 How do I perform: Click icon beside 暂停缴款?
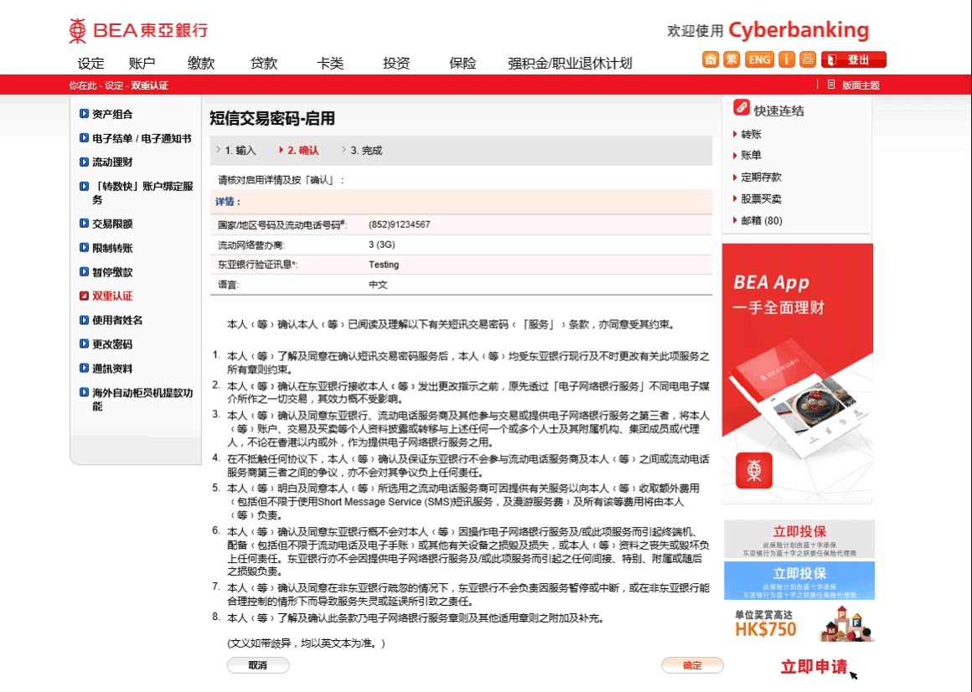point(85,272)
